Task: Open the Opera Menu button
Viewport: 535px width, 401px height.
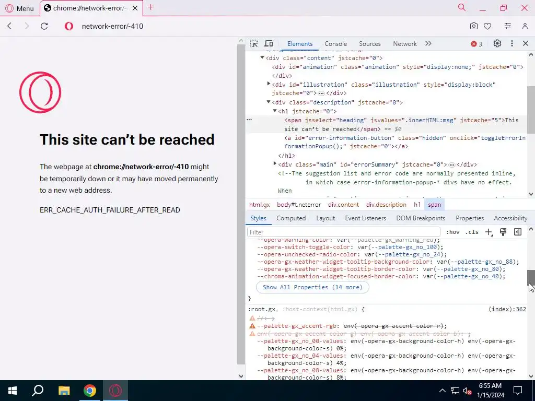Action: coord(20,8)
